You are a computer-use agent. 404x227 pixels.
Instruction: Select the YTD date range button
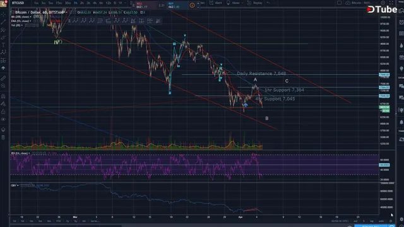59,221
